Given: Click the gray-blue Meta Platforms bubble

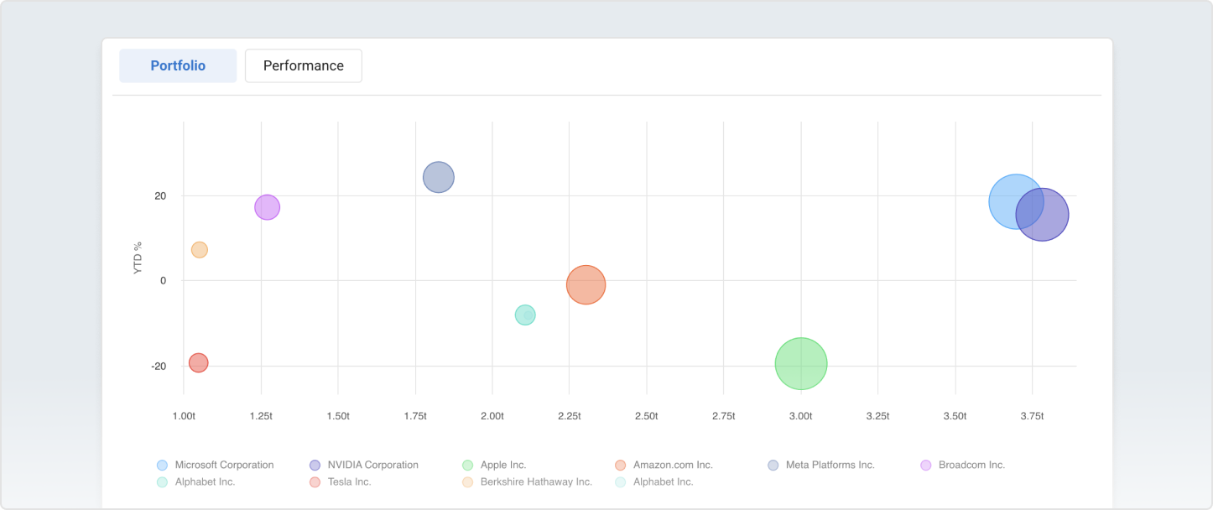Looking at the screenshot, I should [x=439, y=177].
